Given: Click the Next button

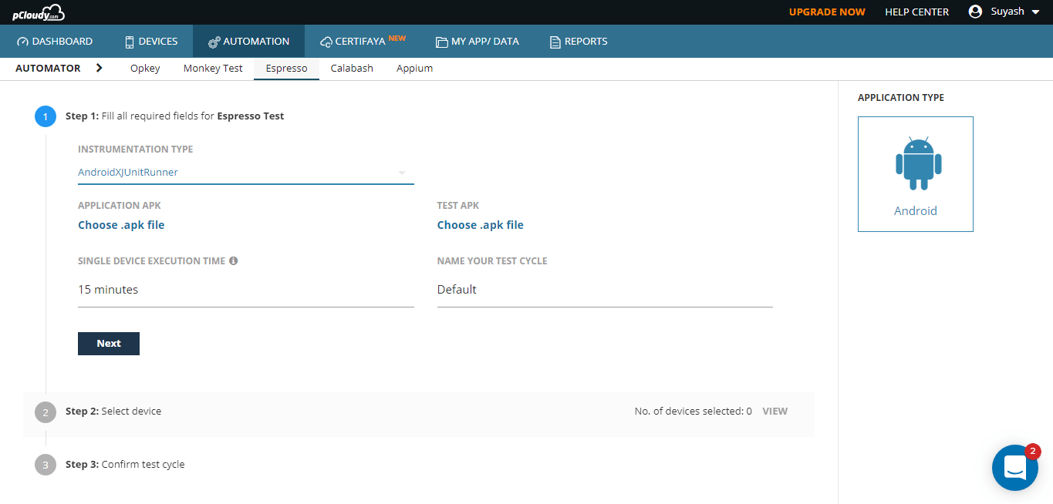Looking at the screenshot, I should pos(109,344).
